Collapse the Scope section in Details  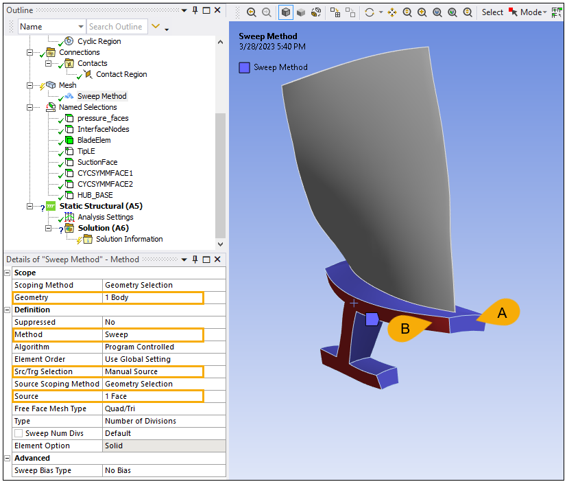8,273
